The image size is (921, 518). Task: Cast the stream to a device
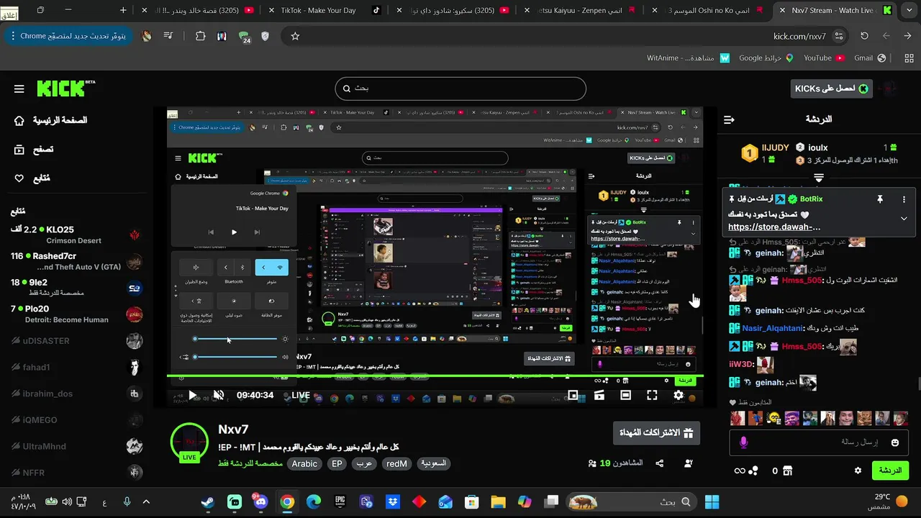click(599, 395)
